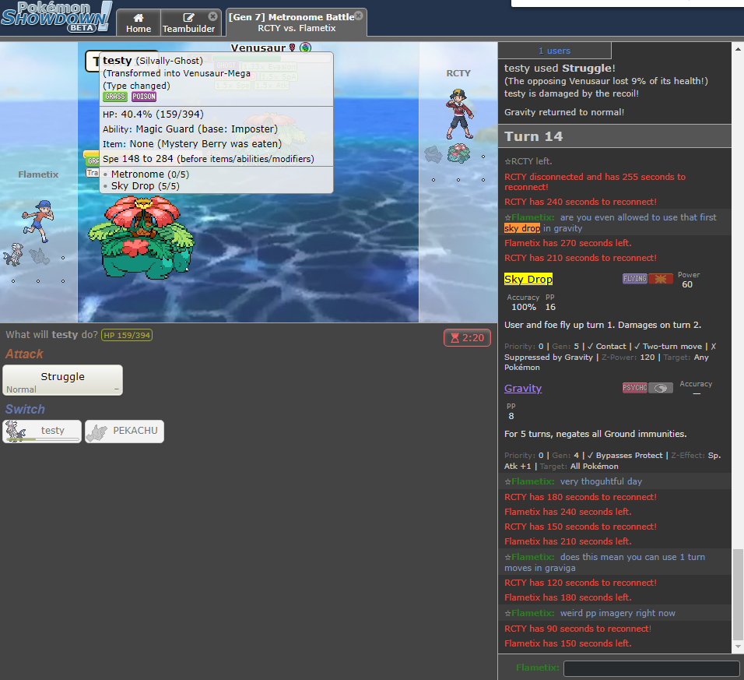Close the Teambuilder tab
This screenshot has height=680, width=744.
point(213,16)
